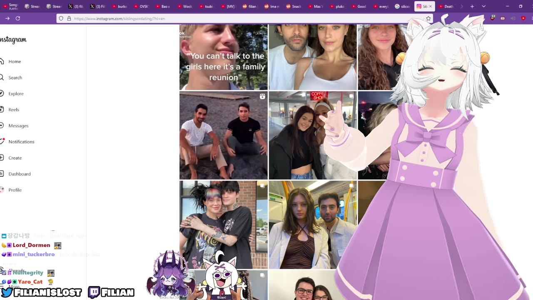Open the family reunion caption post
Screen dimensions: 533x300
click(x=224, y=57)
